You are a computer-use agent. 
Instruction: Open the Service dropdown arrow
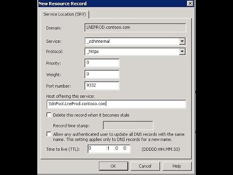click(182, 41)
